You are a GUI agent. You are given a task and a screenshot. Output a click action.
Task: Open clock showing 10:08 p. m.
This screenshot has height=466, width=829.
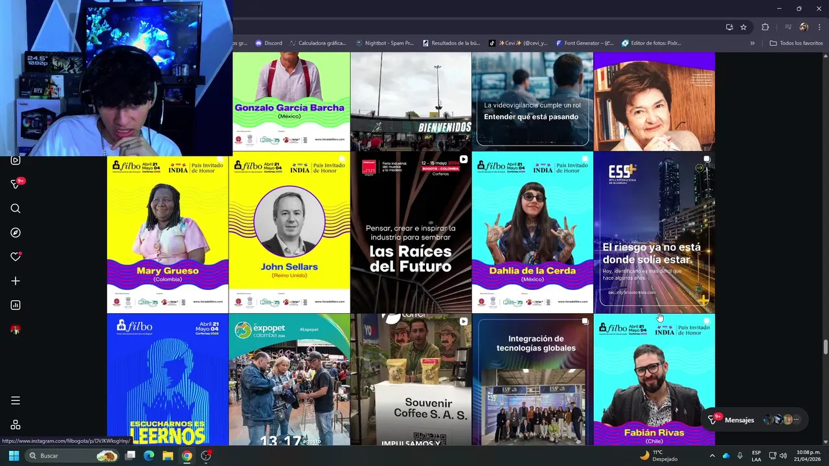pos(808,456)
